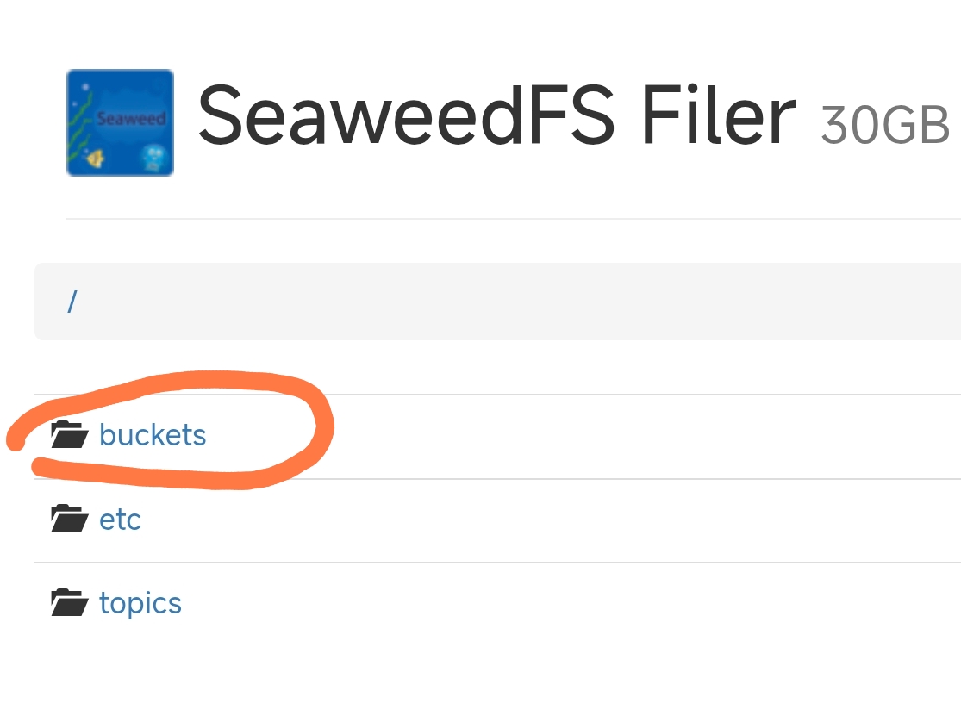The image size is (961, 728).
Task: Navigate into the topics directory
Action: click(140, 603)
